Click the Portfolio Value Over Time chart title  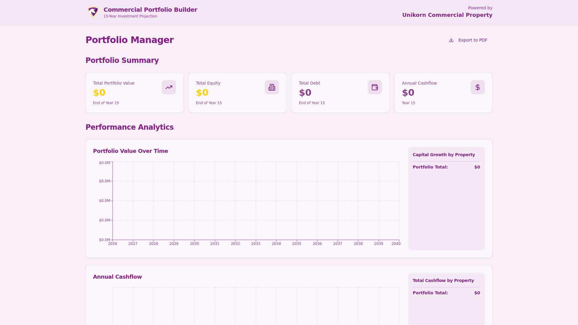coord(130,151)
